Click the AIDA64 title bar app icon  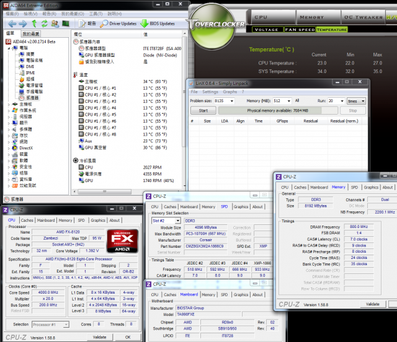6,6
